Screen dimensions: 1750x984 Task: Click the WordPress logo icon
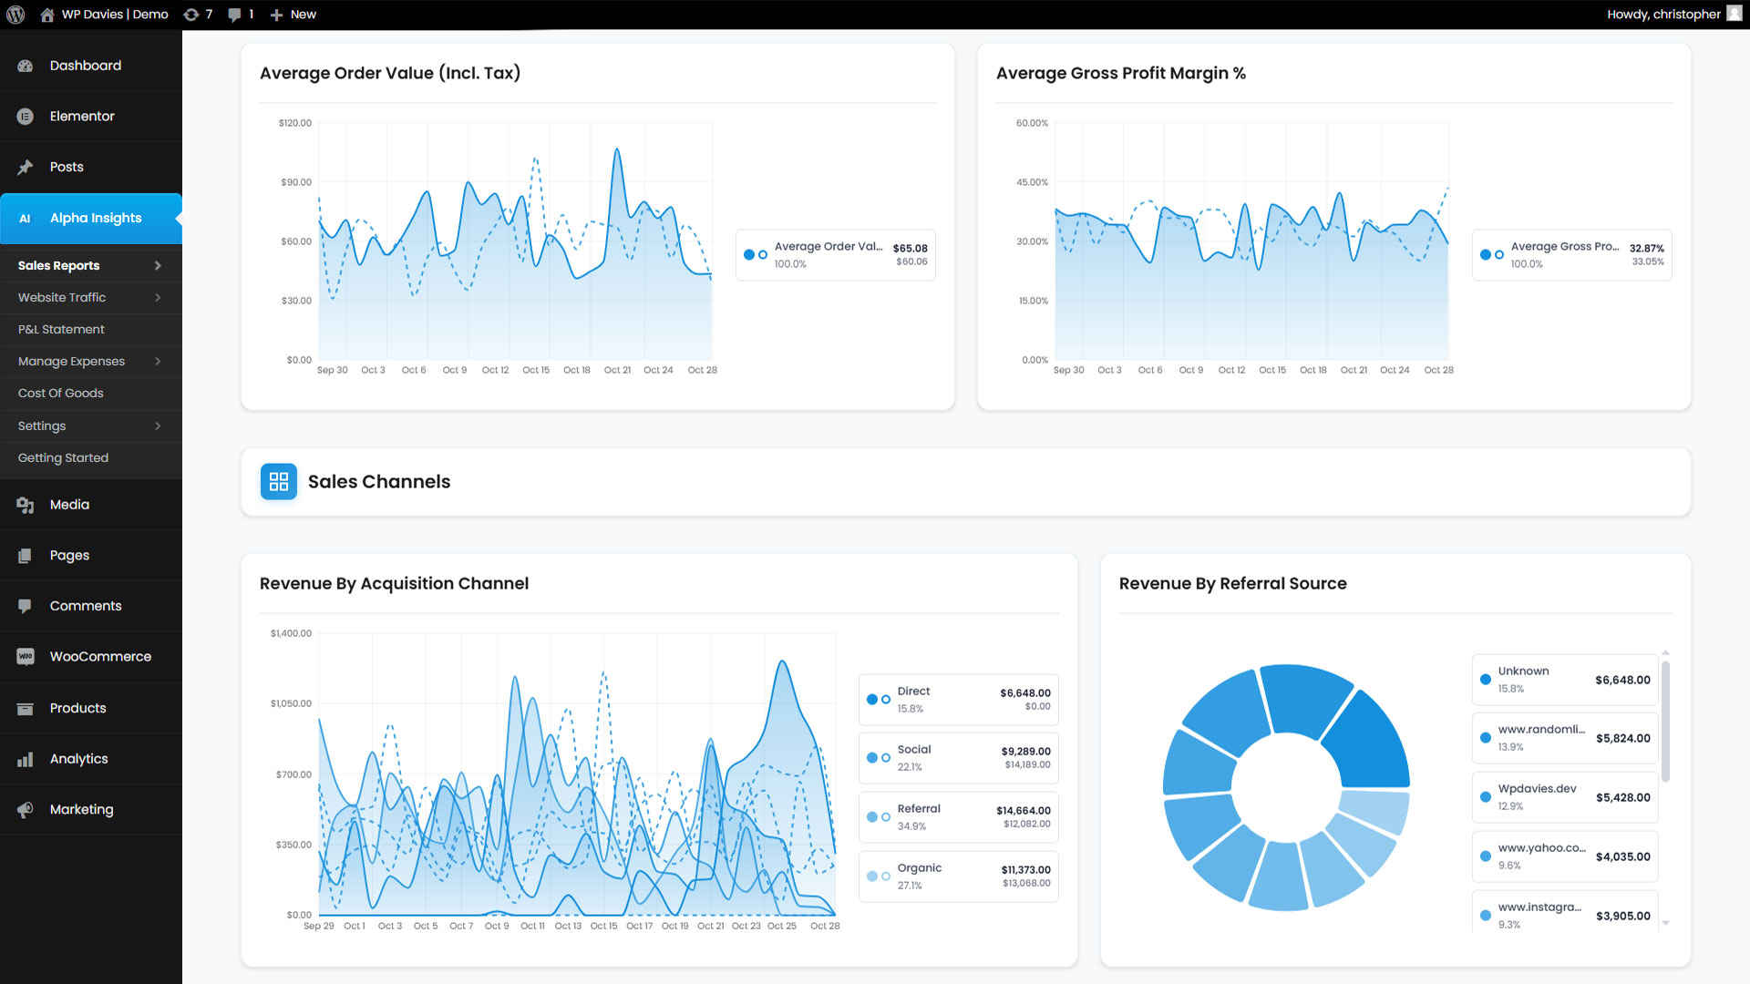[x=15, y=15]
